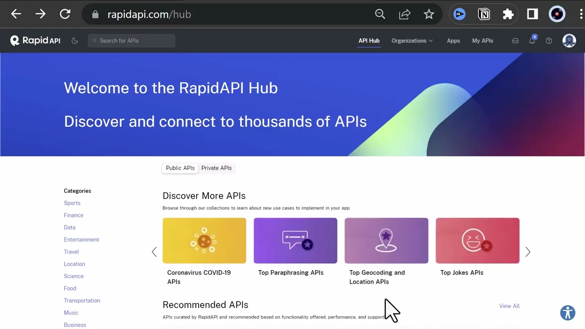Open the RapidAPI user avatar menu
This screenshot has height=329, width=585.
pyautogui.click(x=569, y=41)
